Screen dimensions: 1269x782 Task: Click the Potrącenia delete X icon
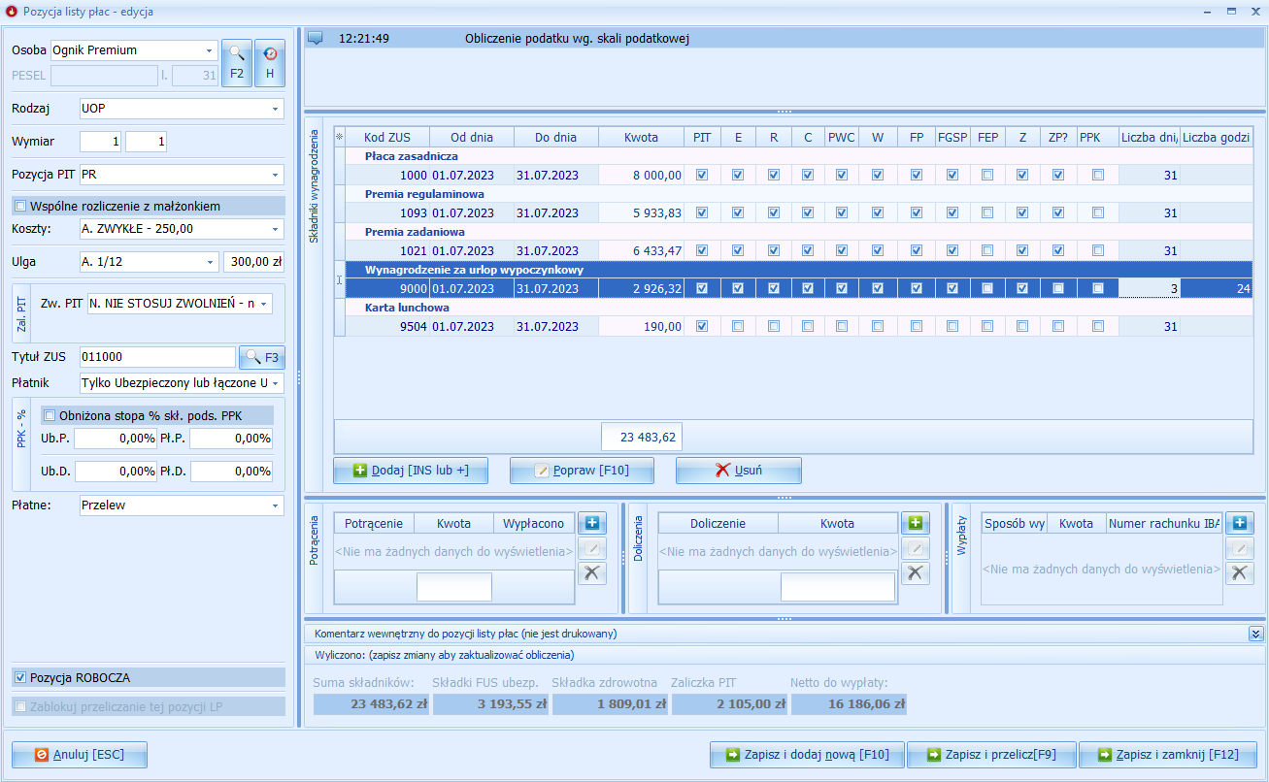click(x=592, y=573)
